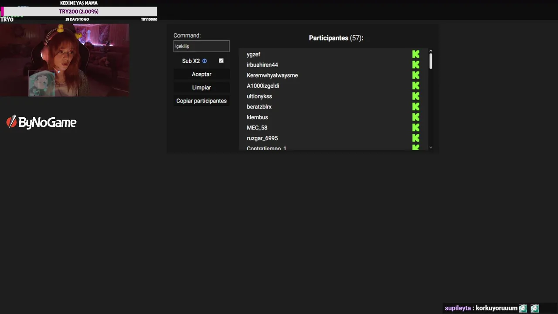Viewport: 558px width, 314px height.
Task: Click the streamer webcam thumbnail
Action: click(65, 60)
